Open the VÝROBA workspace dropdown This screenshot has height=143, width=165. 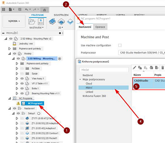coord(14,21)
